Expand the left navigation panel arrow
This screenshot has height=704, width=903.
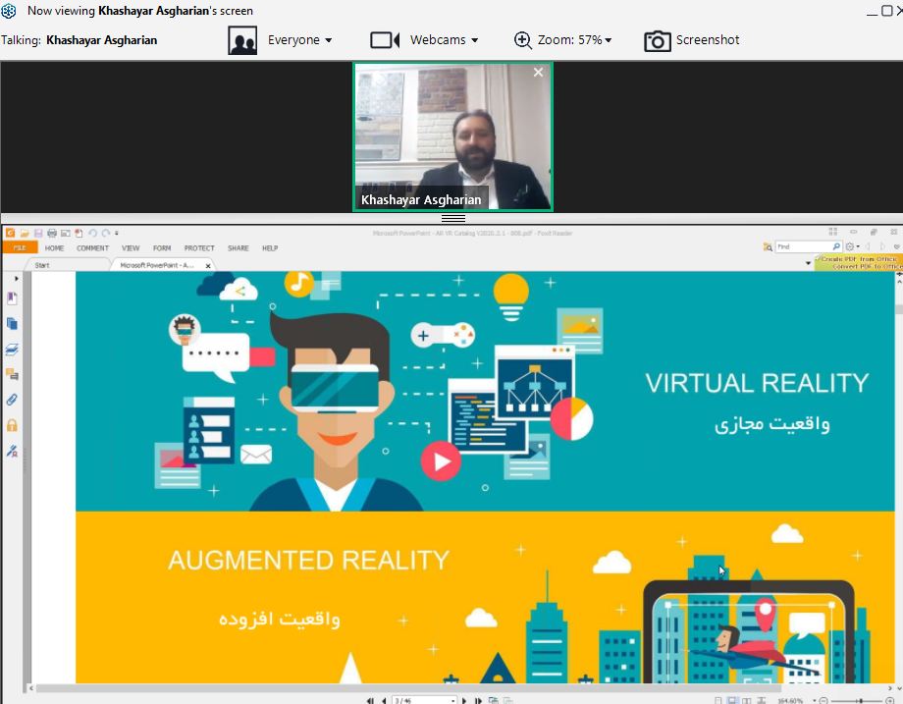coord(17,279)
